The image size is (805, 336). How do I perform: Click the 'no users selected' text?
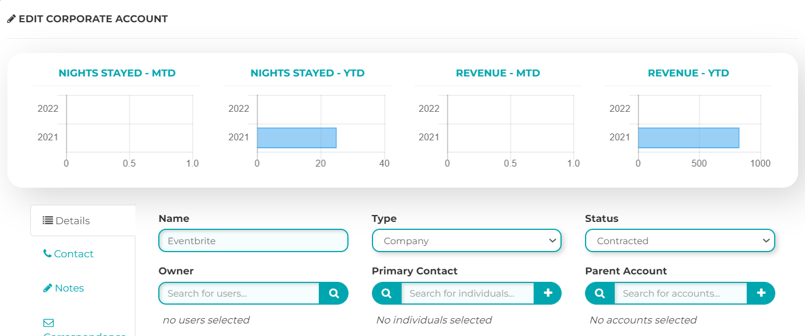pyautogui.click(x=206, y=320)
